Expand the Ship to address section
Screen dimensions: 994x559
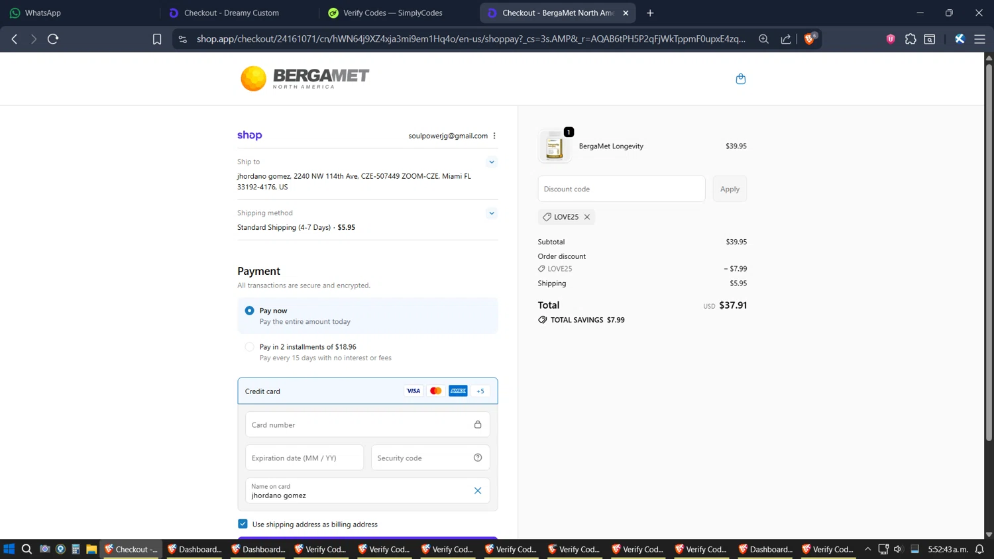(x=492, y=162)
